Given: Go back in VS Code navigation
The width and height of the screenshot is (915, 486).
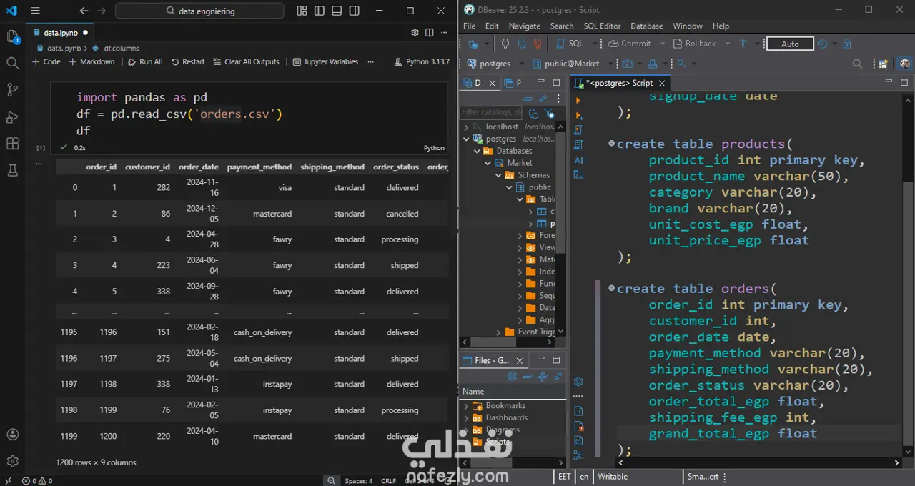Looking at the screenshot, I should click(84, 11).
